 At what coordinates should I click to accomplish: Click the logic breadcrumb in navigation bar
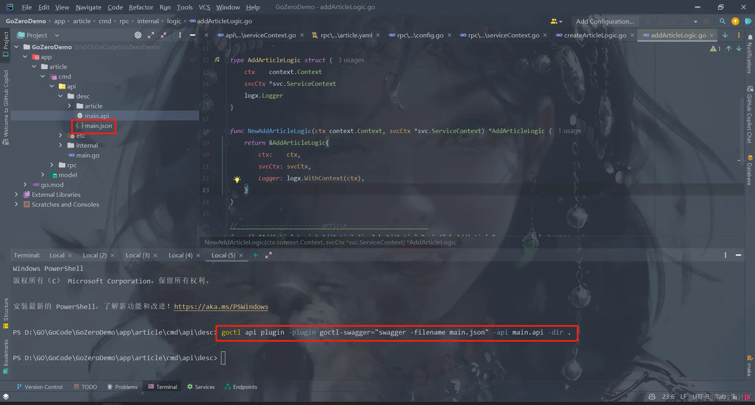click(174, 21)
